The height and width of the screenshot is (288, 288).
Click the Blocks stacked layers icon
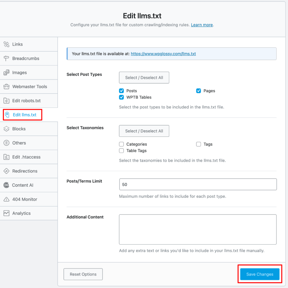click(x=7, y=129)
